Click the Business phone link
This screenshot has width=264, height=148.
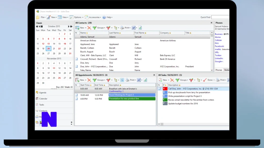219,34
